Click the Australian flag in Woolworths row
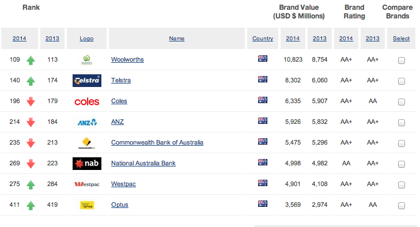Viewport: 420px width, 227px height. click(263, 58)
